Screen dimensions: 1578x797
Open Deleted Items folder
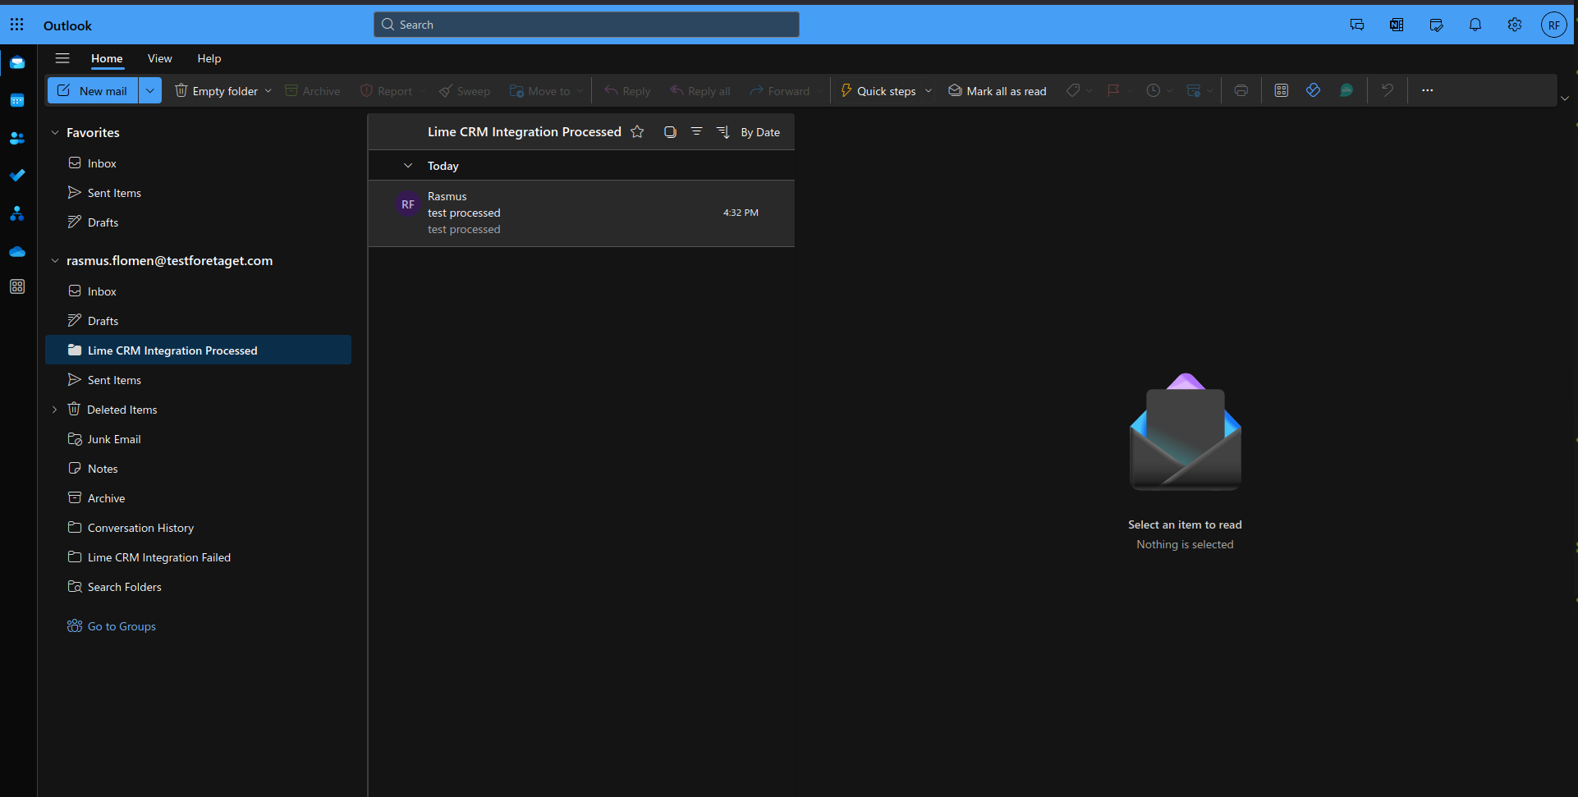(199, 410)
